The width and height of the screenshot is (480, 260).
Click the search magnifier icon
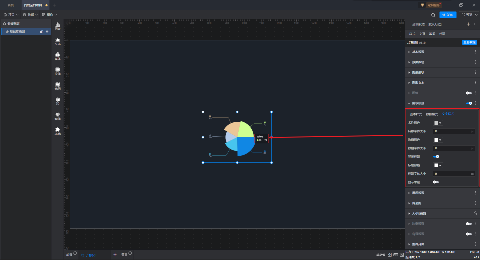[x=433, y=15]
